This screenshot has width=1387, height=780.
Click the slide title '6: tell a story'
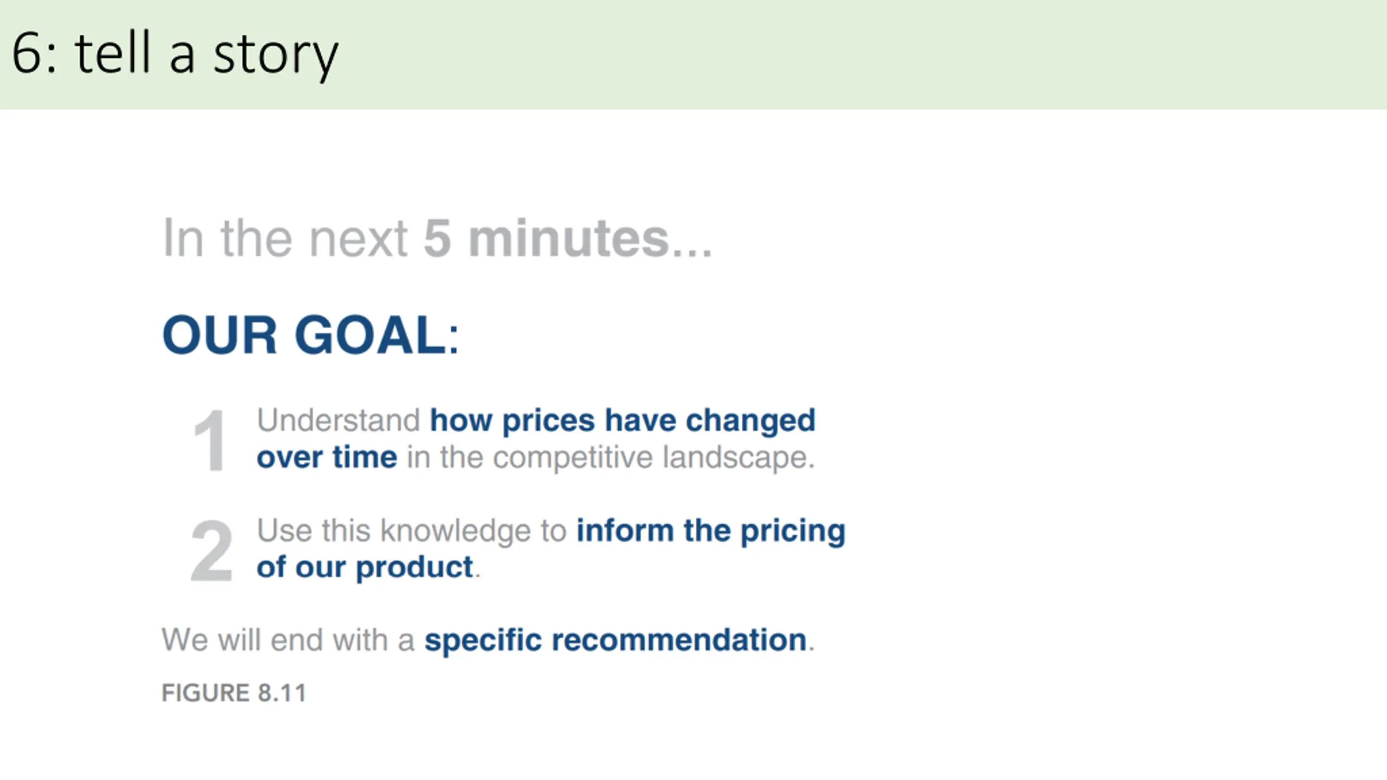coord(175,54)
